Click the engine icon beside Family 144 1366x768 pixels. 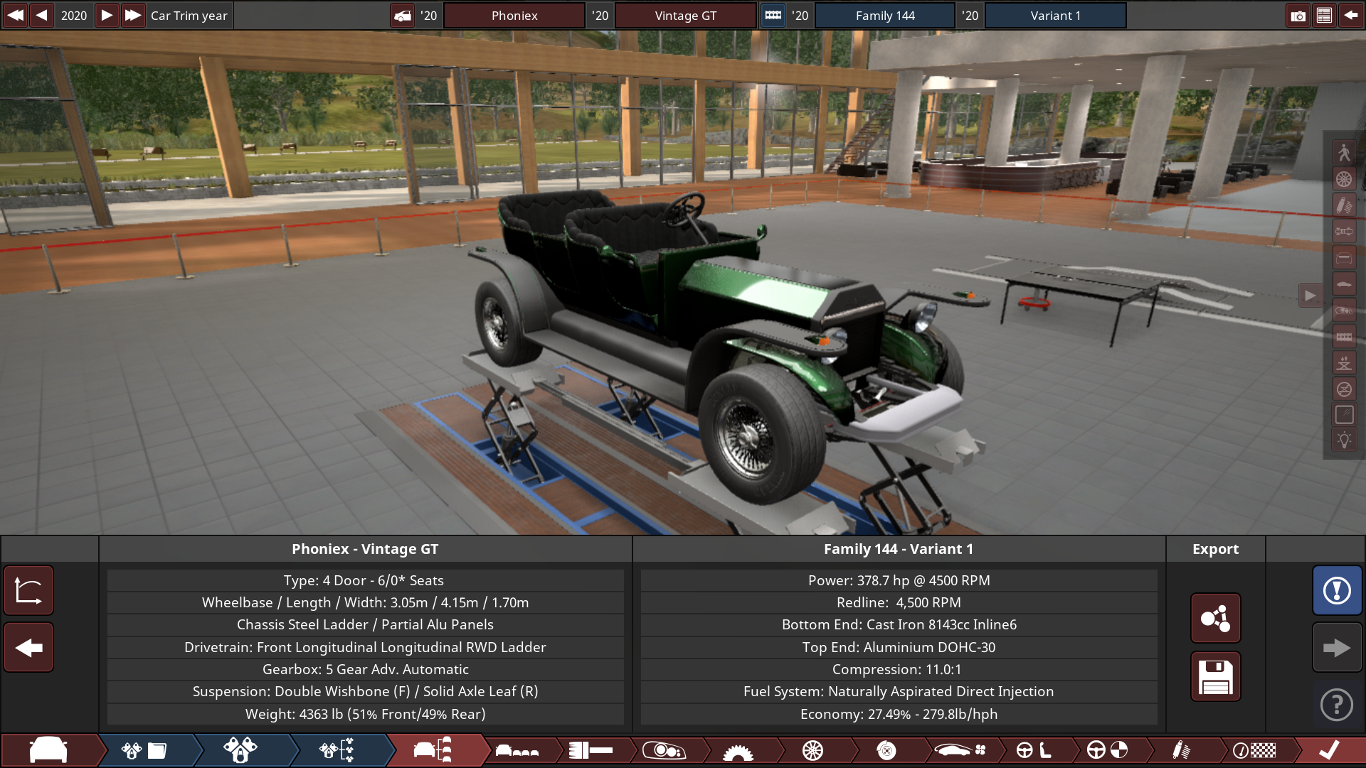click(773, 16)
